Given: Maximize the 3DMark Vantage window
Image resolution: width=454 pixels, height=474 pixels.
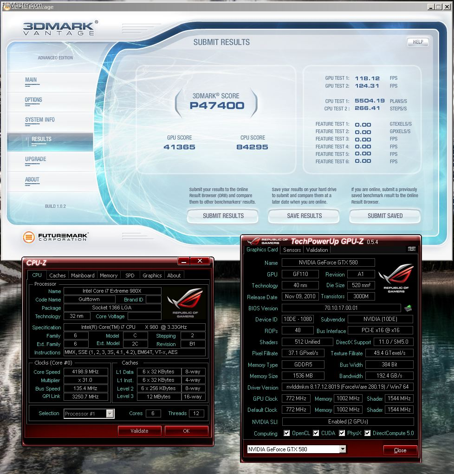Looking at the screenshot, I should pyautogui.click(x=439, y=6).
